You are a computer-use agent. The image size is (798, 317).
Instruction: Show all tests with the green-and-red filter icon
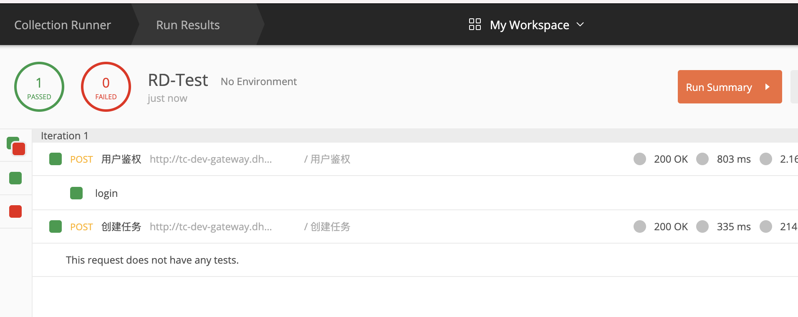click(16, 146)
